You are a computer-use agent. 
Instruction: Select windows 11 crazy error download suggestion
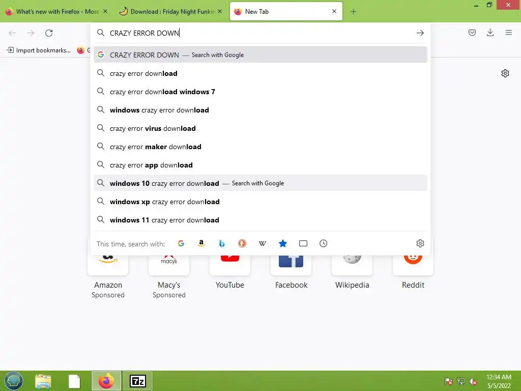260,220
